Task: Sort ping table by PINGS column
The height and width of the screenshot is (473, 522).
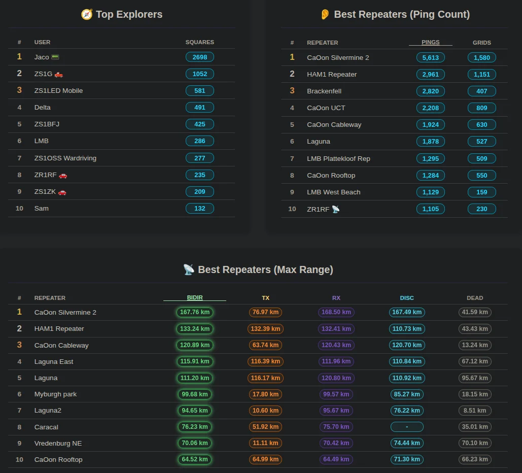Action: 431,42
